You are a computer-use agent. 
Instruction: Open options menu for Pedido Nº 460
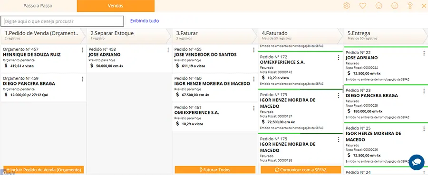coord(253,79)
